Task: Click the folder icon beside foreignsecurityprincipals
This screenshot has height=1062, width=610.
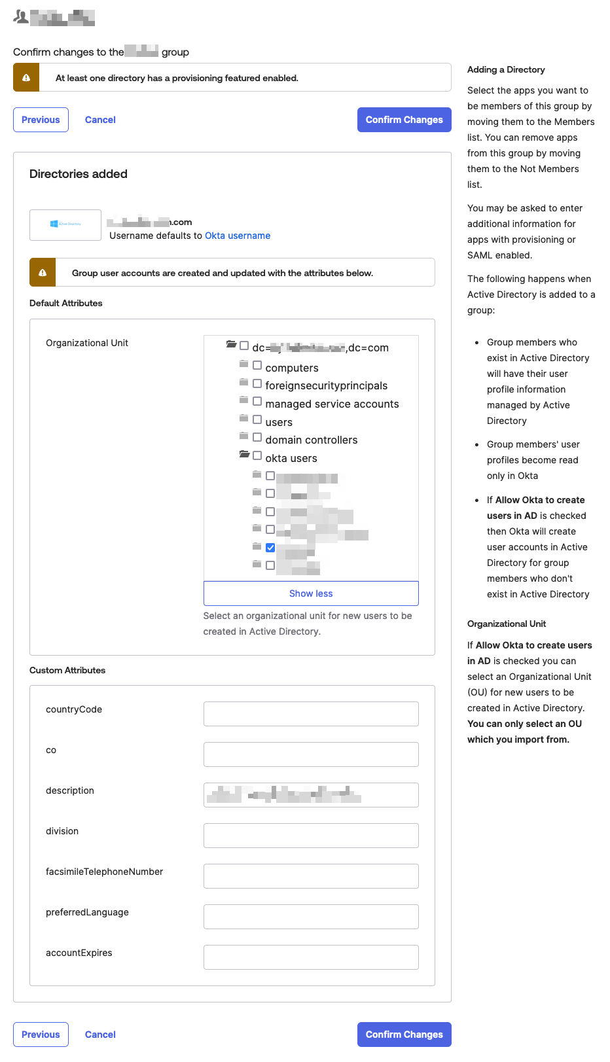Action: [243, 382]
